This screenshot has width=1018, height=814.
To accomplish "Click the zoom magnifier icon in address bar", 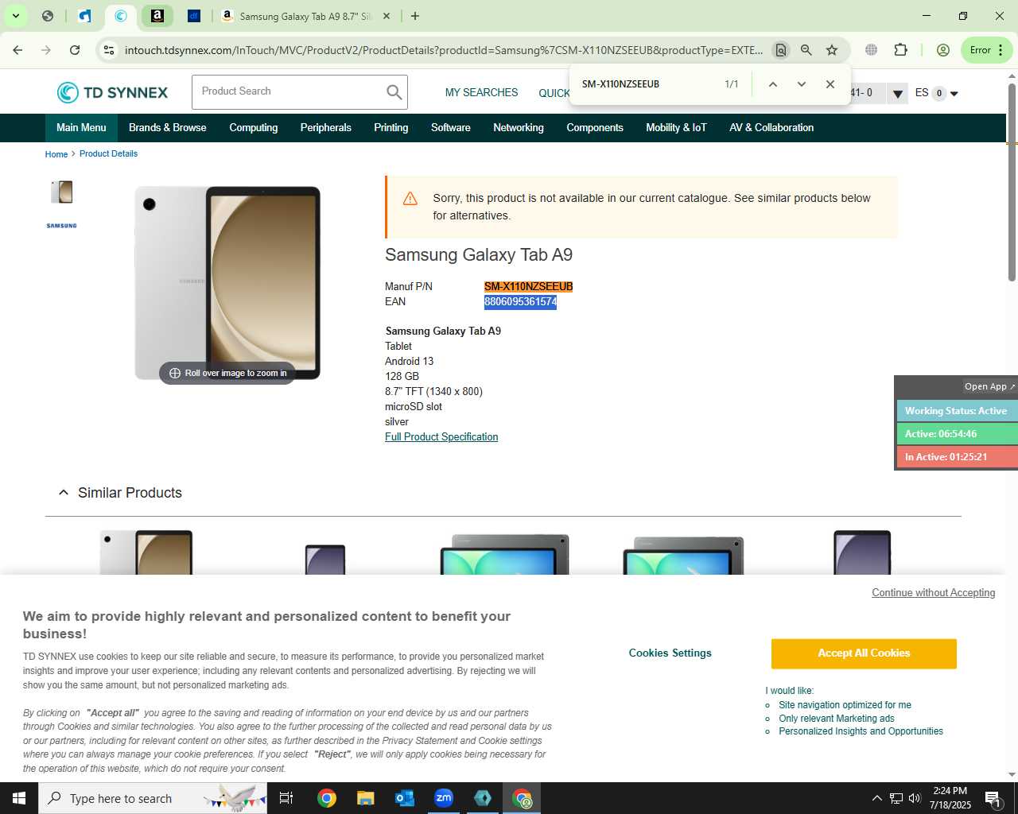I will pos(806,50).
